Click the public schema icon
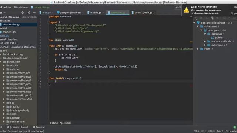Screen dimensions: 237x133 pyautogui.click(x=212, y=38)
